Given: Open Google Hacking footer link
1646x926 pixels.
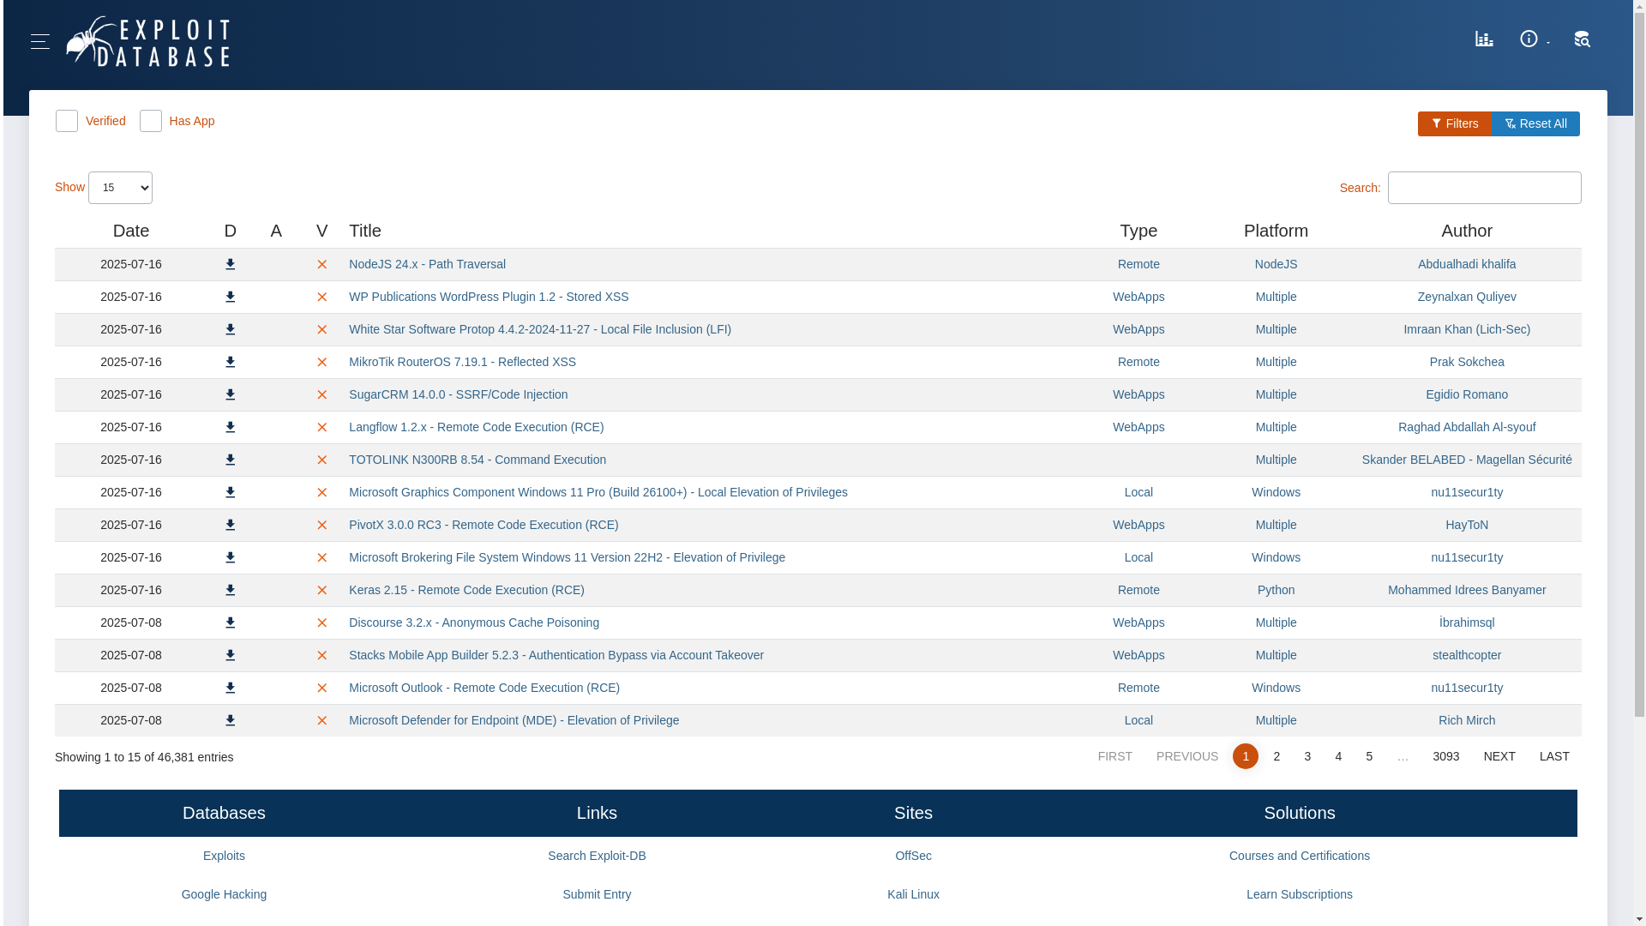Looking at the screenshot, I should (x=224, y=894).
